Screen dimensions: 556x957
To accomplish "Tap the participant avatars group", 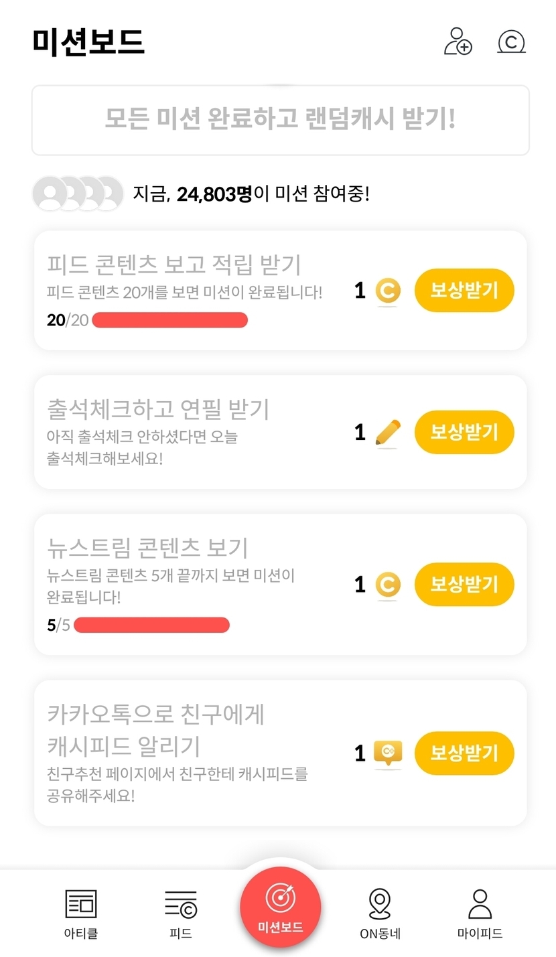I will coord(78,194).
